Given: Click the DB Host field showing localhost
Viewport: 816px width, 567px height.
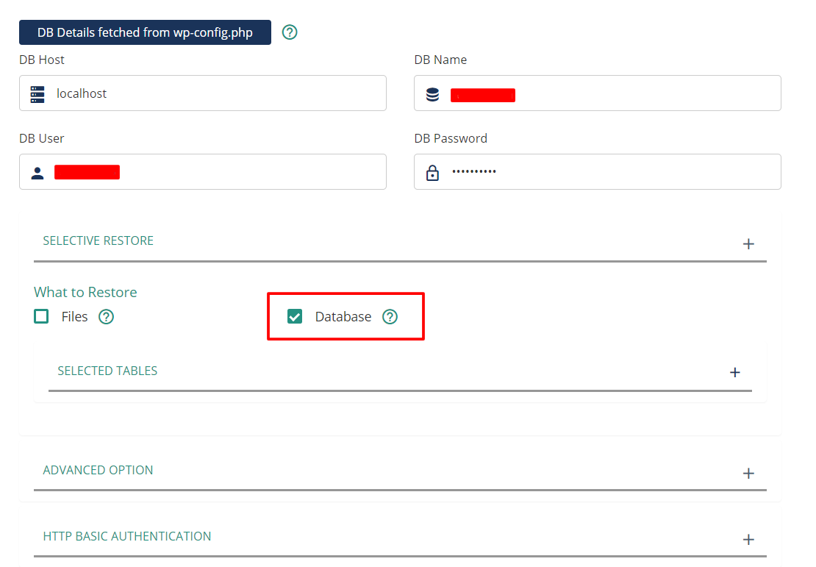Looking at the screenshot, I should pos(203,93).
